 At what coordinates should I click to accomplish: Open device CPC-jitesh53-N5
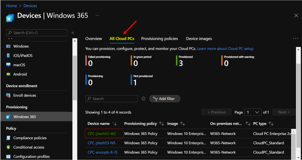pos(101,143)
